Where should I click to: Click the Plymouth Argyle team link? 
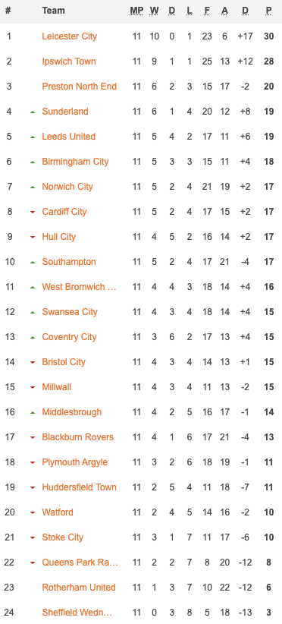click(75, 462)
